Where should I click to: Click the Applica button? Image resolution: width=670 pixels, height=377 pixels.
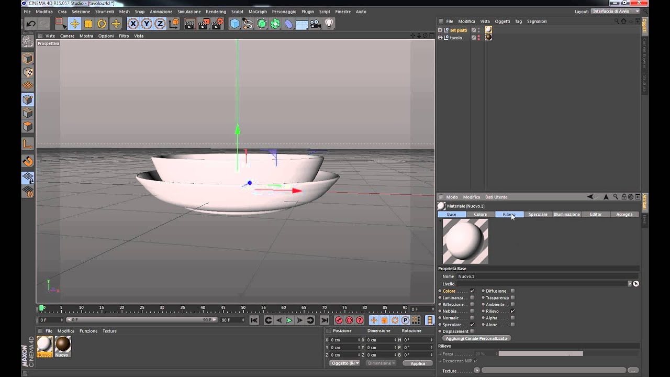pyautogui.click(x=418, y=363)
